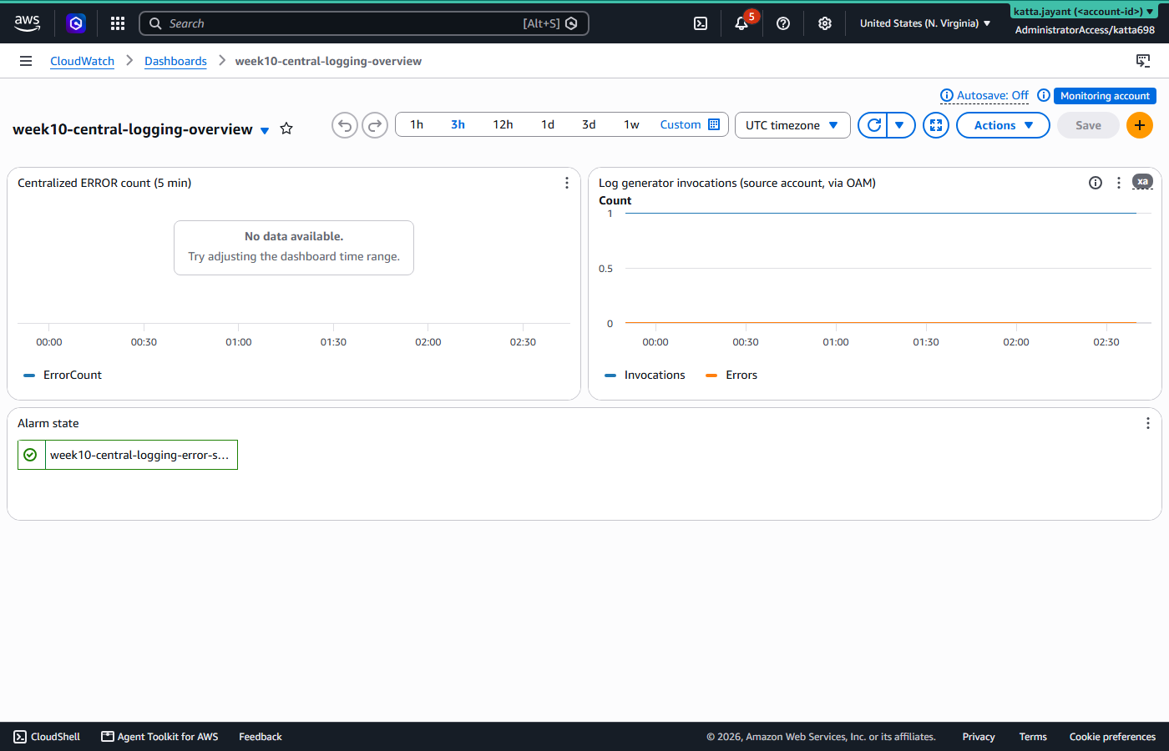Go to the Dashboards breadcrumb link
Viewport: 1169px width, 751px height.
[x=175, y=61]
